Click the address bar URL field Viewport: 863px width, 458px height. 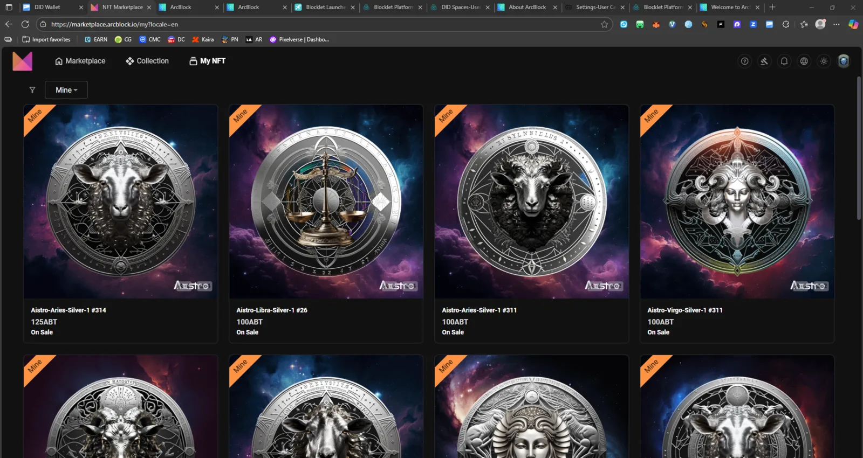pos(324,24)
